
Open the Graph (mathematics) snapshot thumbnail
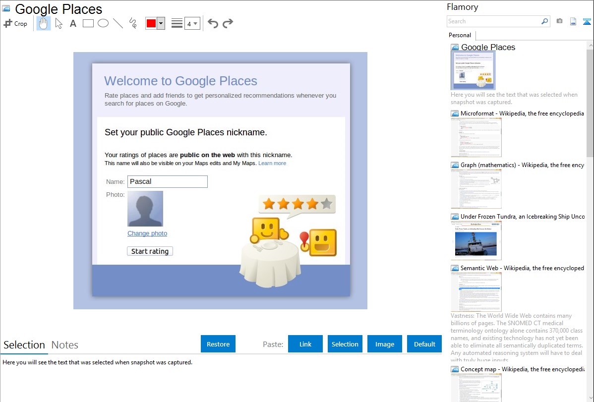click(476, 189)
